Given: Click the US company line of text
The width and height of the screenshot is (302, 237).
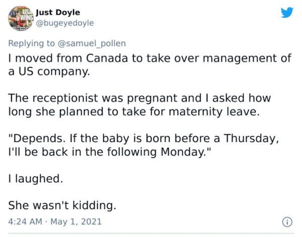Looking at the screenshot, I should [x=49, y=72].
